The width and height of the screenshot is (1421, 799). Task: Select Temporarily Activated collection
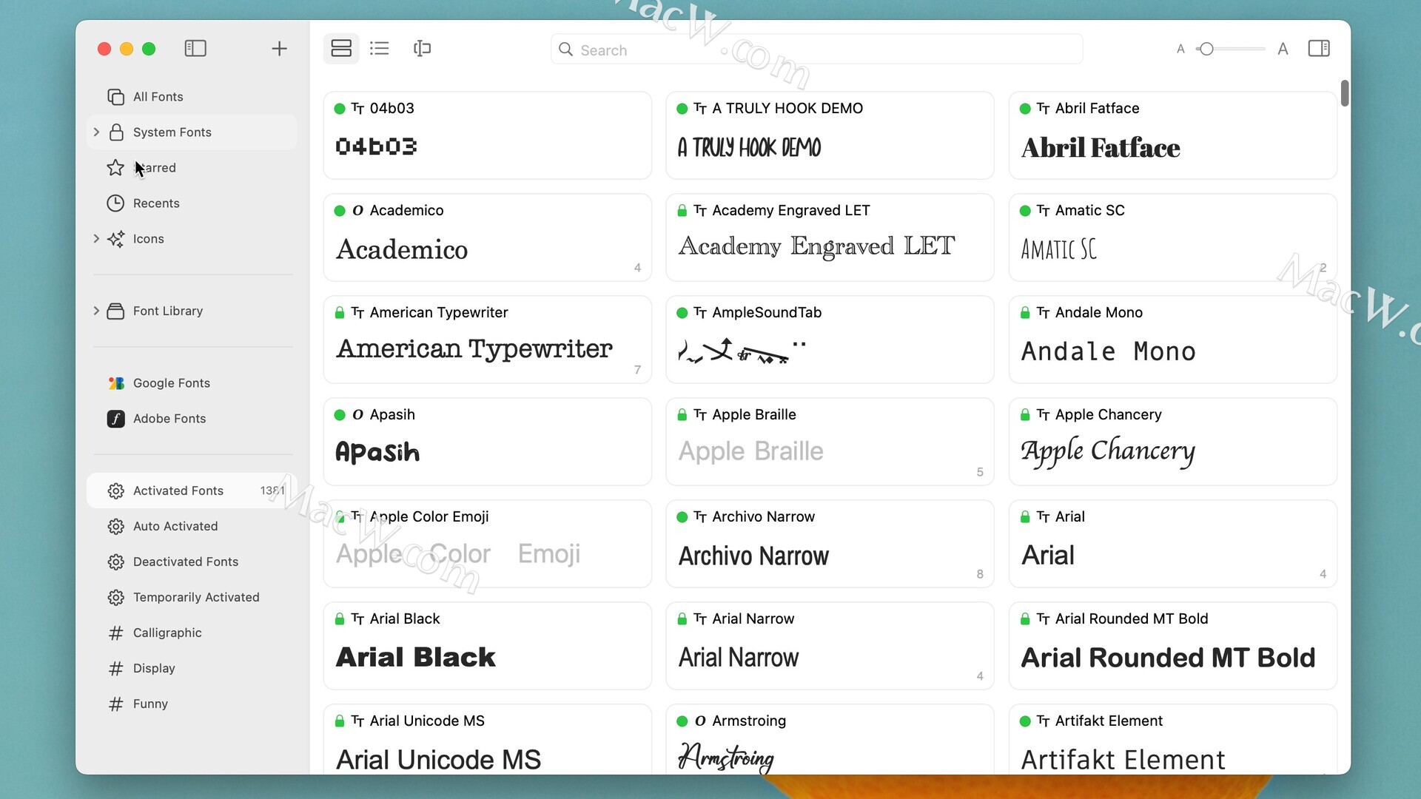click(x=192, y=597)
